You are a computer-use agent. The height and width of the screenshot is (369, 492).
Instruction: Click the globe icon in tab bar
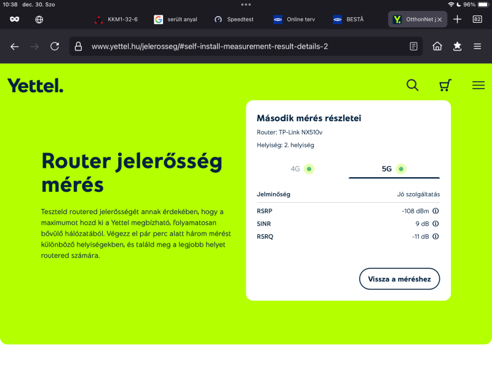pyautogui.click(x=39, y=20)
